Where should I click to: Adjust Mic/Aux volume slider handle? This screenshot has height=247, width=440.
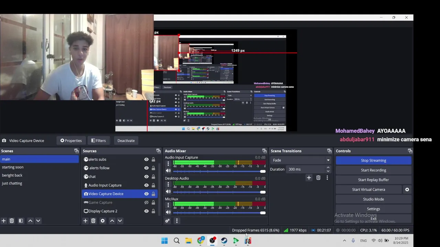coord(263,213)
